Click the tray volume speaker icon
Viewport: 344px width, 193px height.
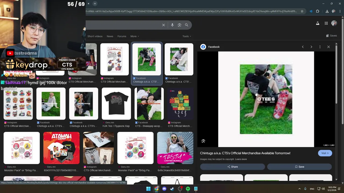[323, 189]
